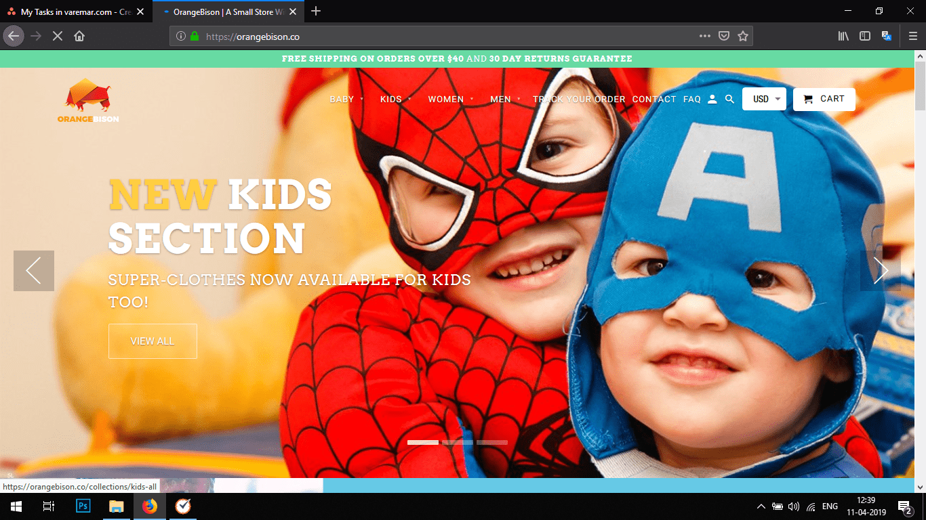Click the translate extension icon
926x520 pixels.
pyautogui.click(x=886, y=36)
